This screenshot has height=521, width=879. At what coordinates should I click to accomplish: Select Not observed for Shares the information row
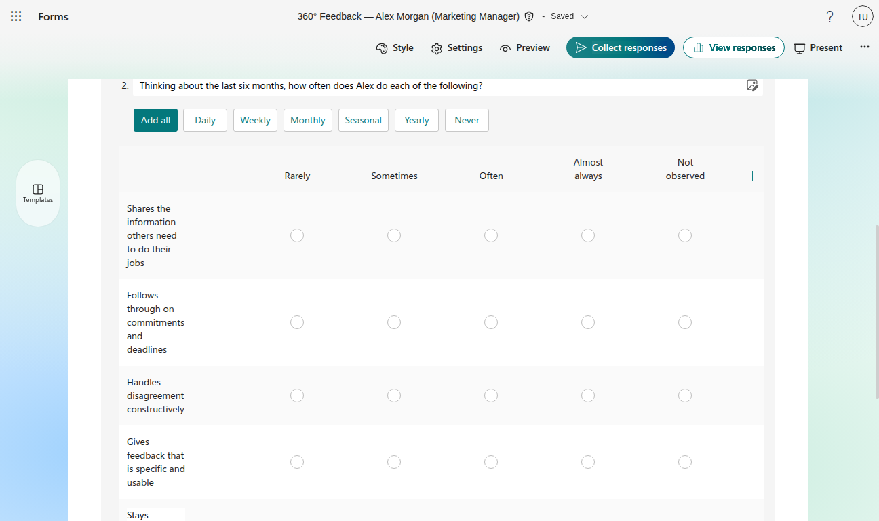pos(685,235)
